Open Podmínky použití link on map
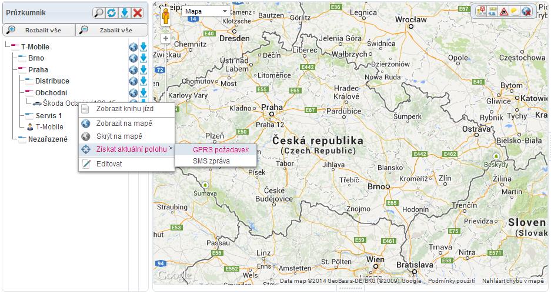This screenshot has width=551, height=294. coord(451,280)
